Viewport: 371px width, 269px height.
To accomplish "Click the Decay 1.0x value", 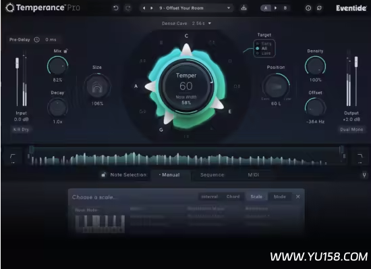I will (x=57, y=122).
